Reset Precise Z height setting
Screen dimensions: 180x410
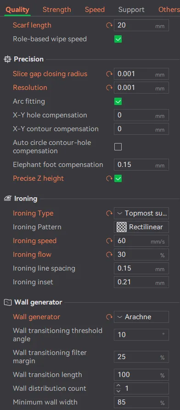click(109, 178)
